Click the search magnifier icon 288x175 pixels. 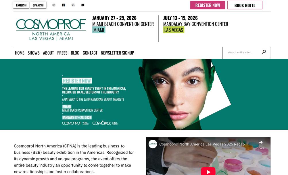264,52
